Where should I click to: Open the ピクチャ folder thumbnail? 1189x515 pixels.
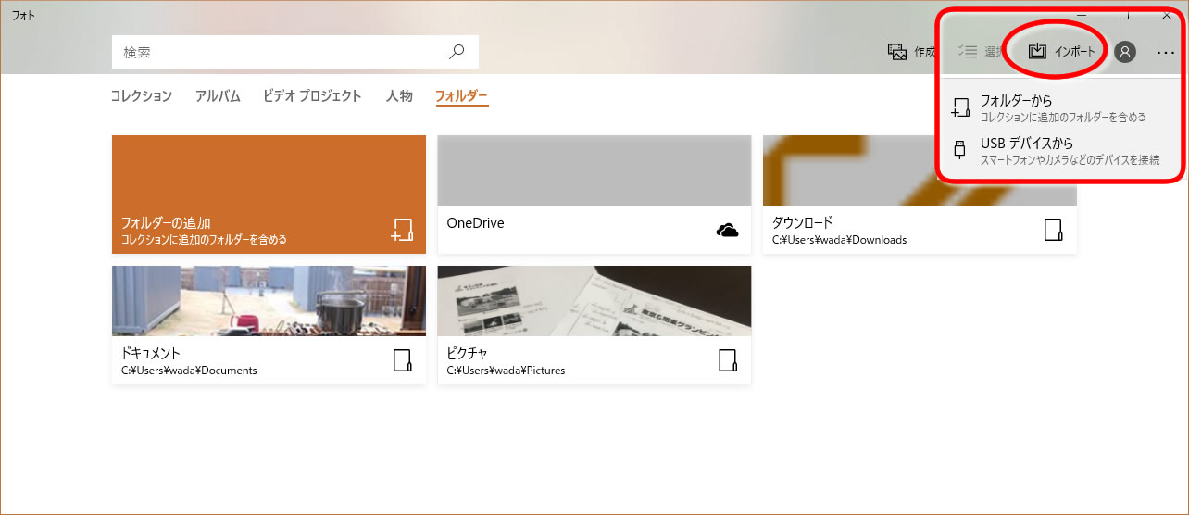pyautogui.click(x=594, y=301)
